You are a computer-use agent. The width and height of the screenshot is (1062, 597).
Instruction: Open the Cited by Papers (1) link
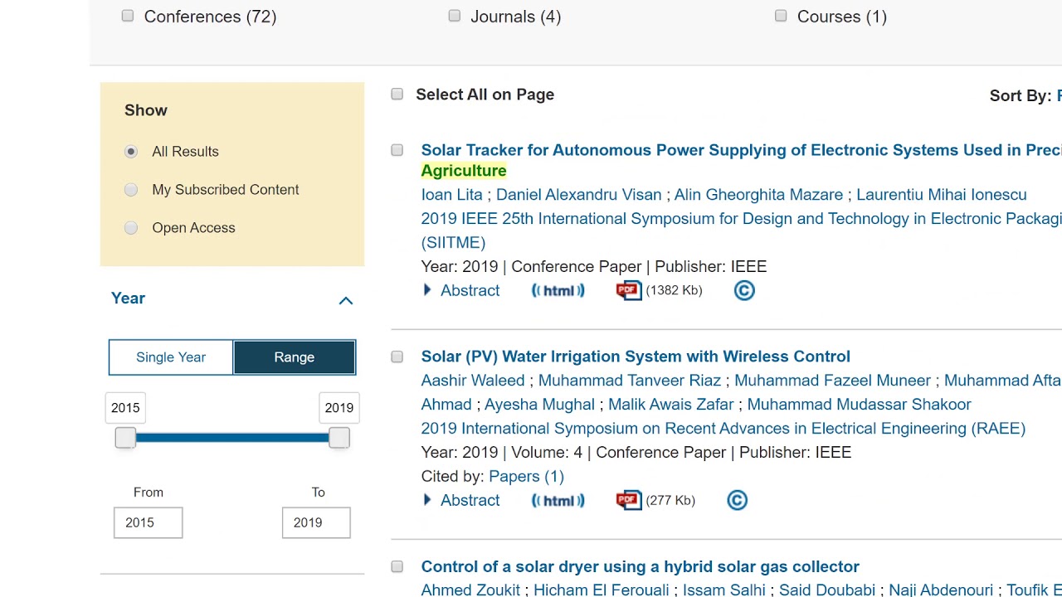[x=526, y=477]
